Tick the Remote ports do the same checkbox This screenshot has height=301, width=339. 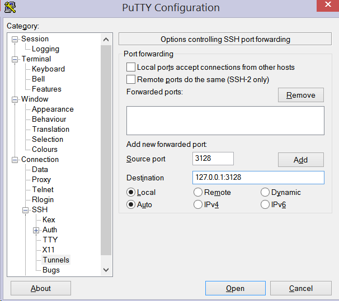point(131,79)
